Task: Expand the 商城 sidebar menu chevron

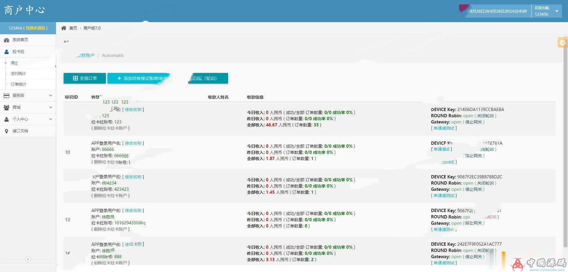Action: pyautogui.click(x=51, y=107)
